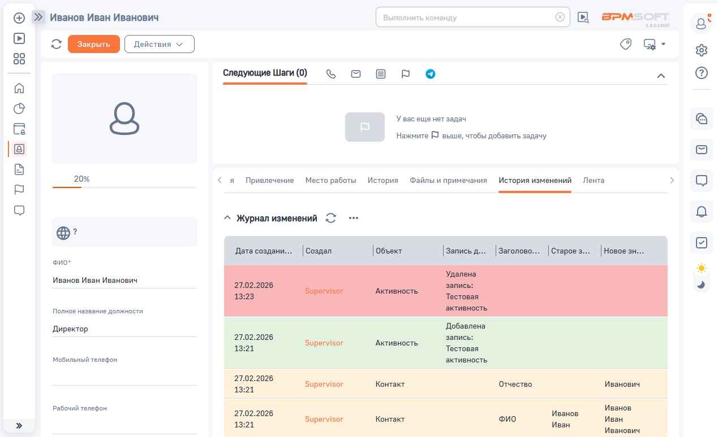This screenshot has width=718, height=437.
Task: Click the email envelope icon in Next Steps
Action: pos(356,74)
